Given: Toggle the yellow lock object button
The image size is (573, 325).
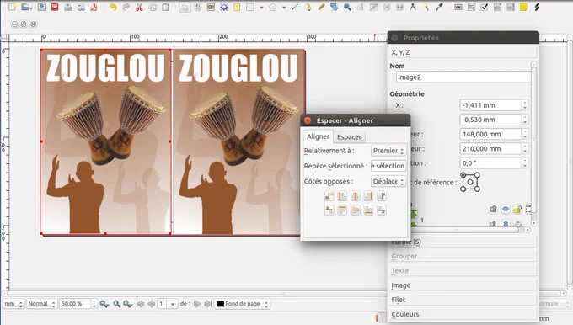Looking at the screenshot, I should coord(517,209).
